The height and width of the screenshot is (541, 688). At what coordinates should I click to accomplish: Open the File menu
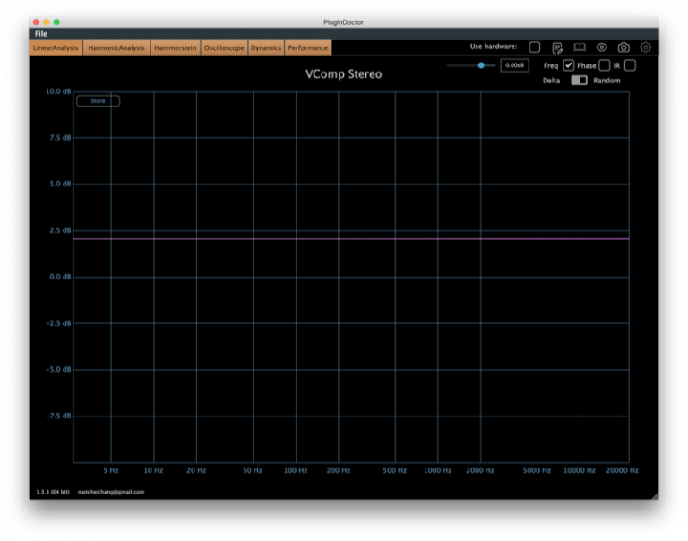click(x=41, y=34)
